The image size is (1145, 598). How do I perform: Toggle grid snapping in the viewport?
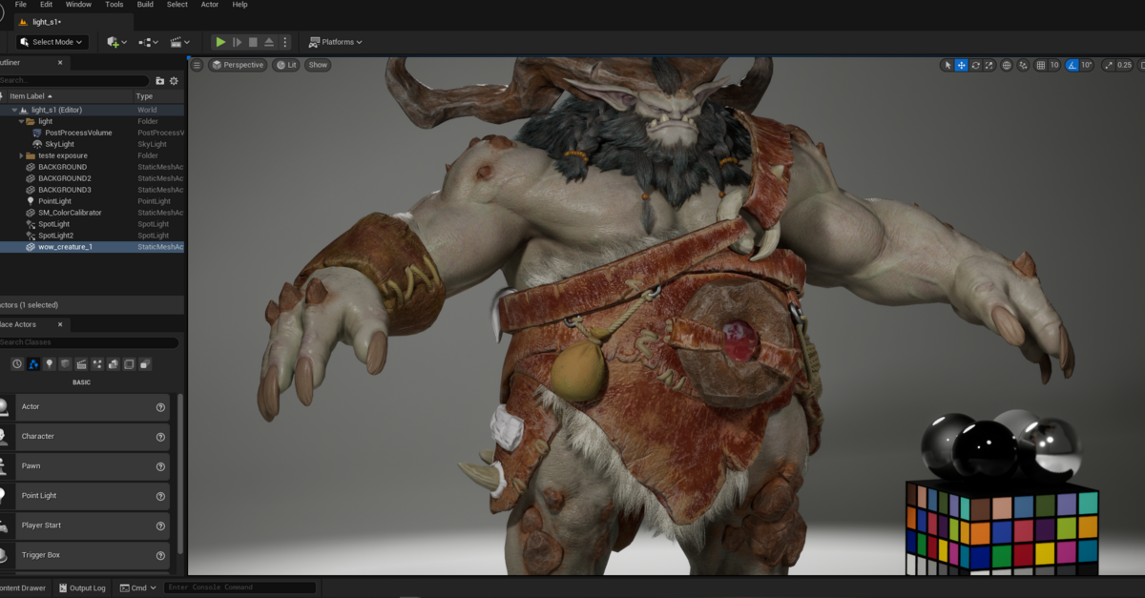click(x=1040, y=65)
